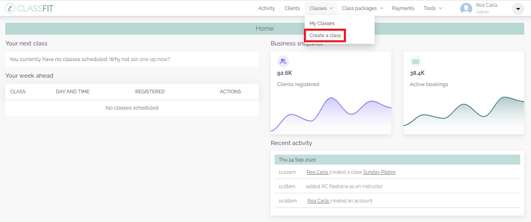Click the active bookings ticket icon

[415, 62]
